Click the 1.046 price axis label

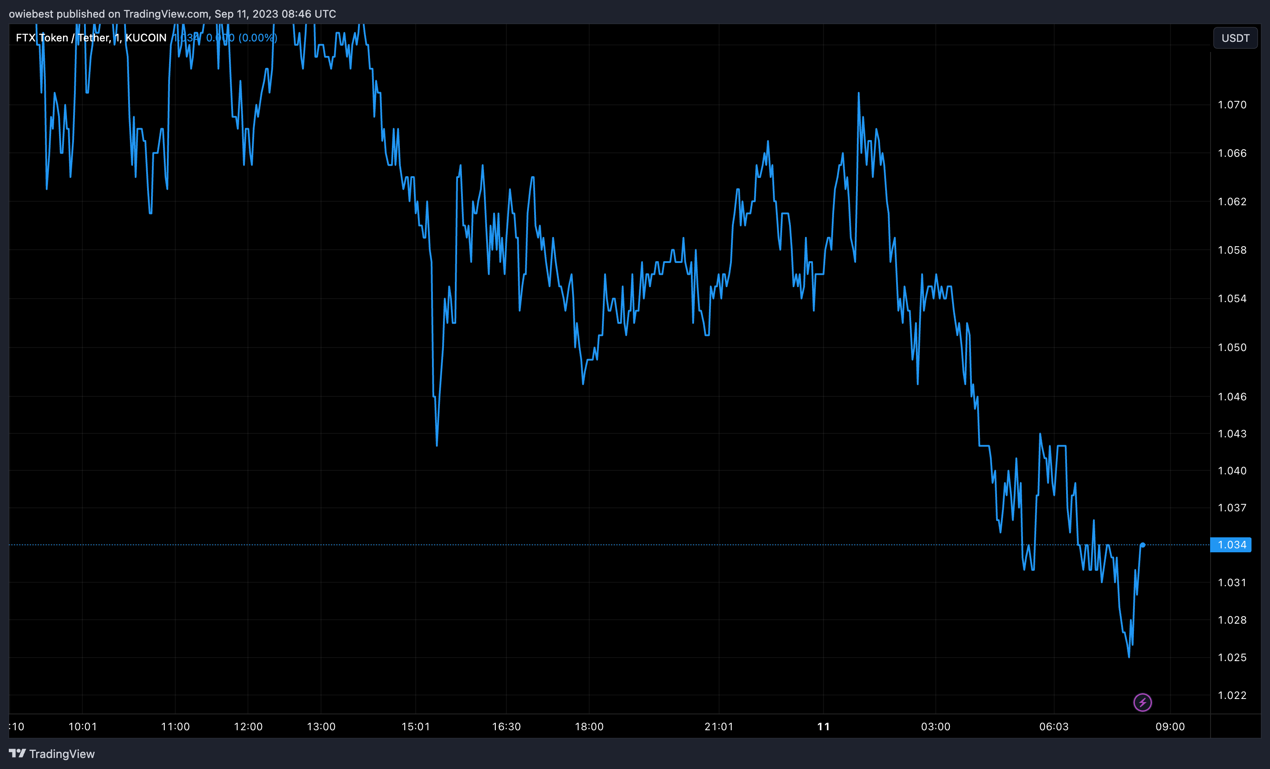[x=1232, y=396]
